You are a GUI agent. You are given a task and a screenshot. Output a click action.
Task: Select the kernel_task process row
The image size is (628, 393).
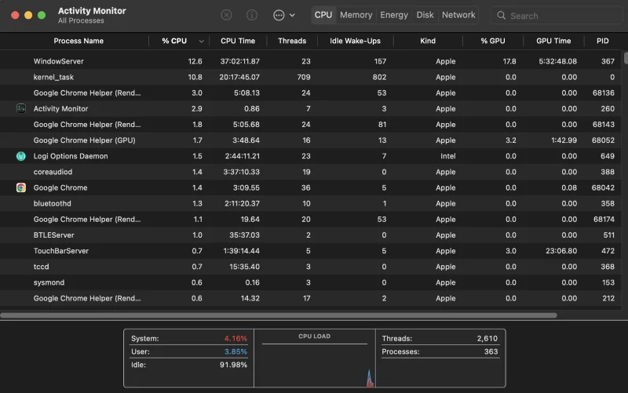coord(311,77)
